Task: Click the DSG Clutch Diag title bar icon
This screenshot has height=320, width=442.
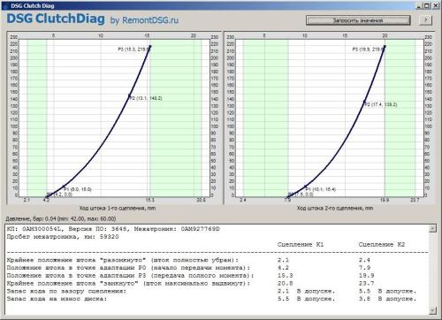Action: (x=5, y=6)
